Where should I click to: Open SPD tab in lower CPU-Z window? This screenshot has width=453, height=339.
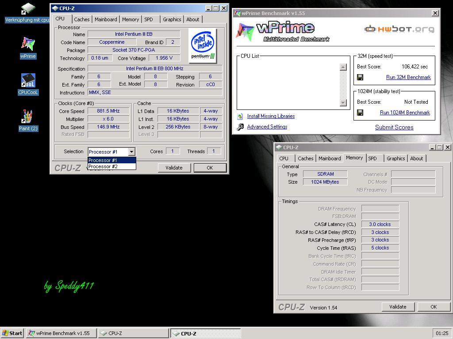click(x=372, y=158)
